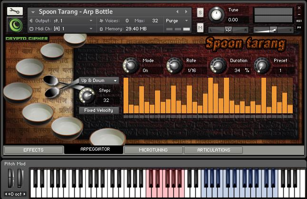The image size is (307, 199).
Task: Click the crossed spoons graphic
Action: [63, 87]
